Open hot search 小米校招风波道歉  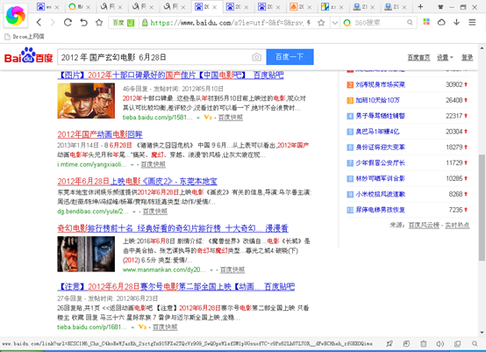point(381,194)
